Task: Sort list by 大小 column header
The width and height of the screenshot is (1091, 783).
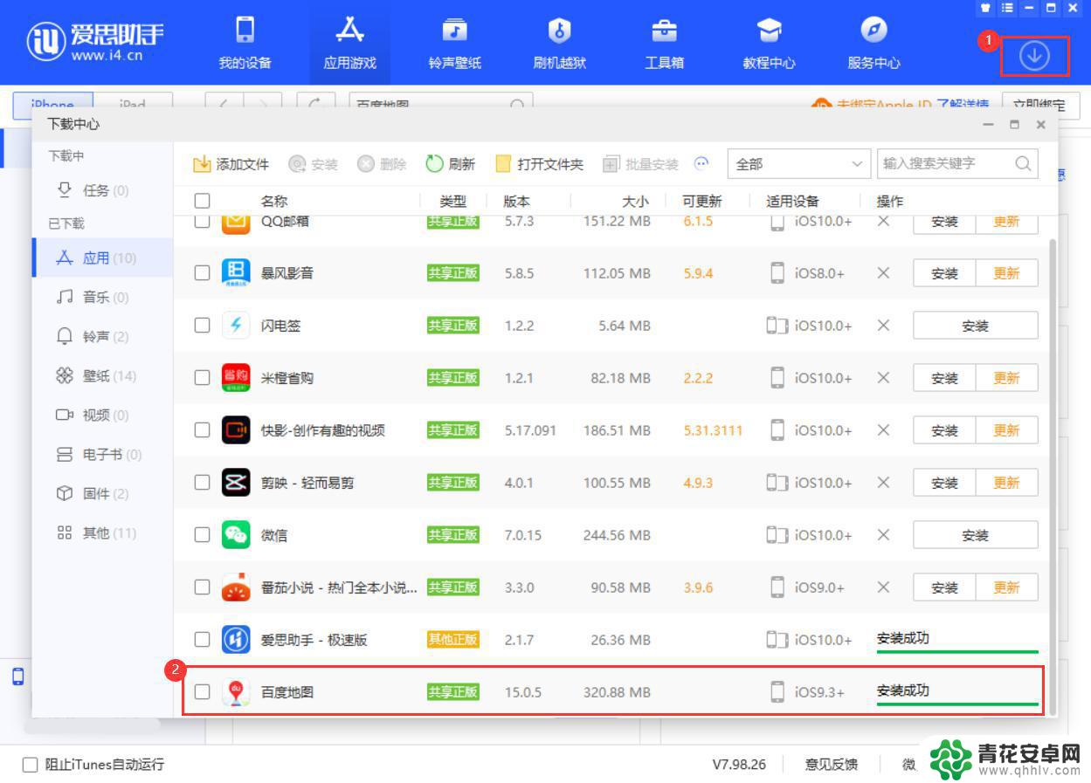Action: [635, 202]
